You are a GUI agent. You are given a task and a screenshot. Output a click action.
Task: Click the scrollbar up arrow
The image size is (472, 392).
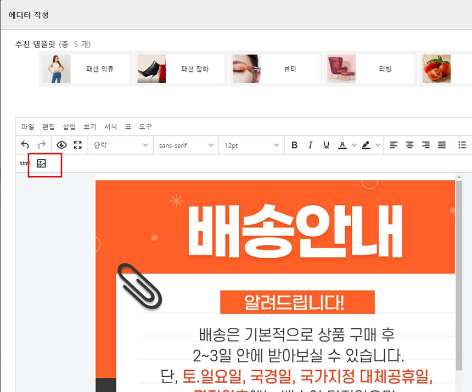(459, 177)
